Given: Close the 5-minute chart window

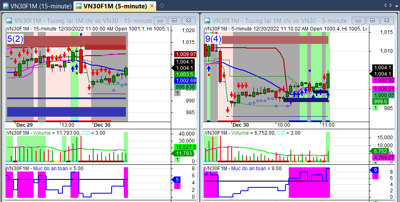Looking at the screenshot, I should point(387,20).
